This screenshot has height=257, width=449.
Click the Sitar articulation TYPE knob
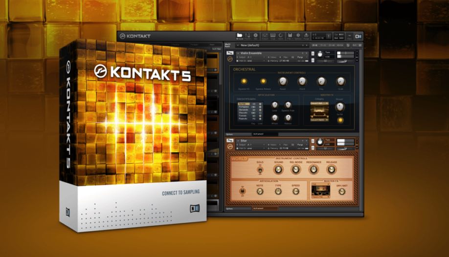(x=278, y=192)
